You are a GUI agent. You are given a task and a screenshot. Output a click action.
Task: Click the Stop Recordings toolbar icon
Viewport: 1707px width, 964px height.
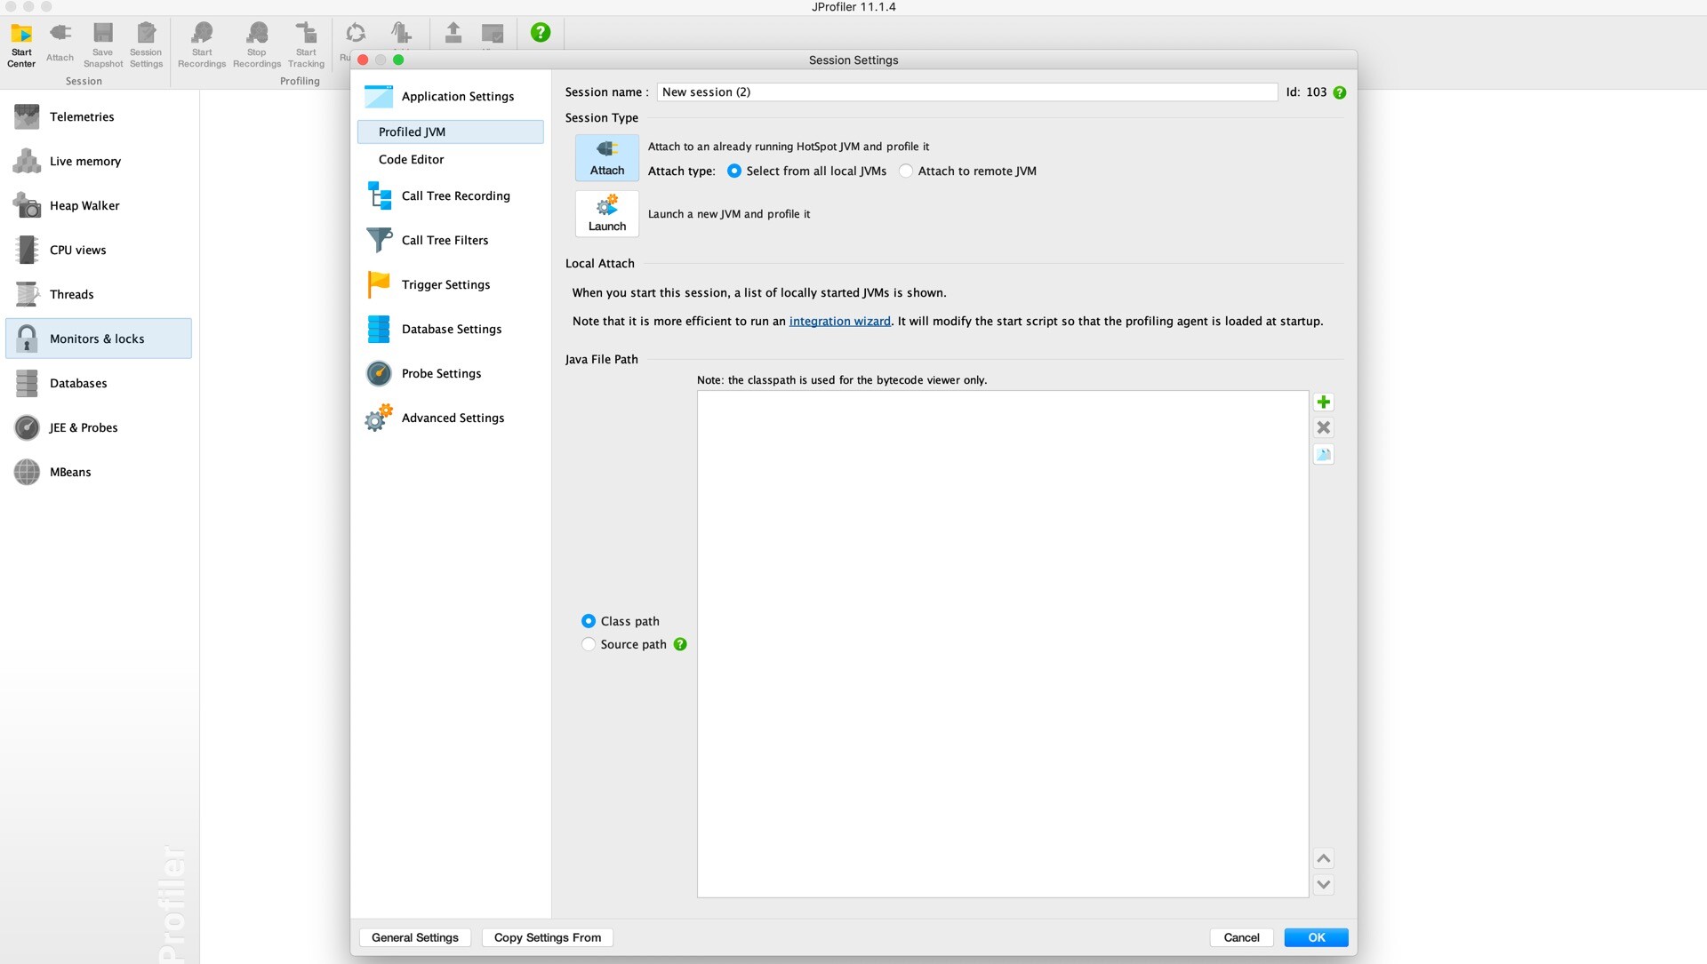[257, 44]
